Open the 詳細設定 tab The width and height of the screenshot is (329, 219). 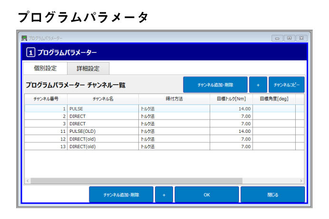(x=88, y=68)
